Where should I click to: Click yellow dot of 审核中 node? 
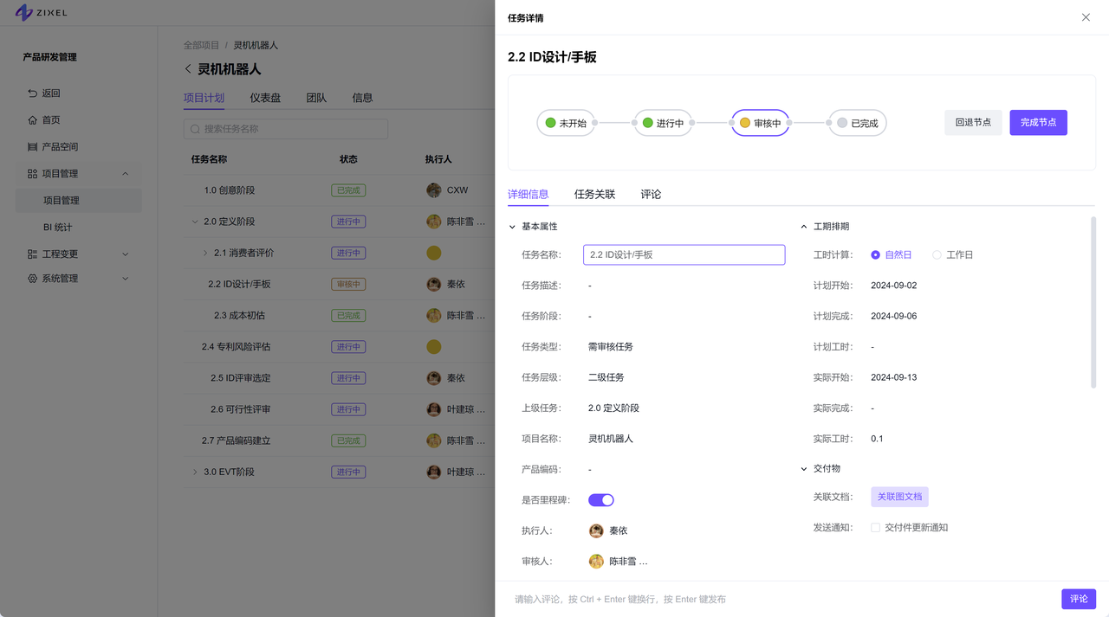[744, 123]
